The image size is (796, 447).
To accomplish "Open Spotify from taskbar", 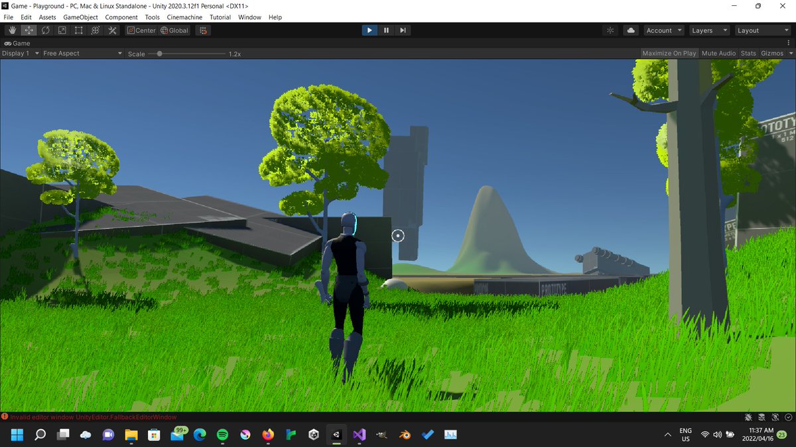I will coord(222,435).
